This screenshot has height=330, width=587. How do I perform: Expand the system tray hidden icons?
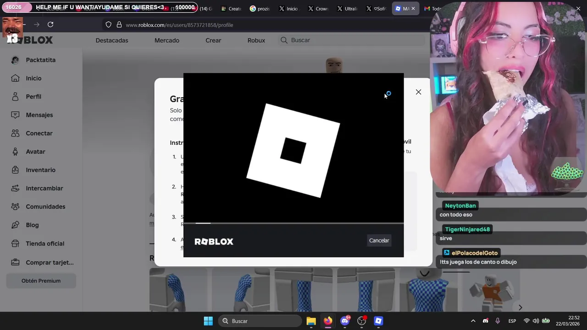pyautogui.click(x=473, y=321)
